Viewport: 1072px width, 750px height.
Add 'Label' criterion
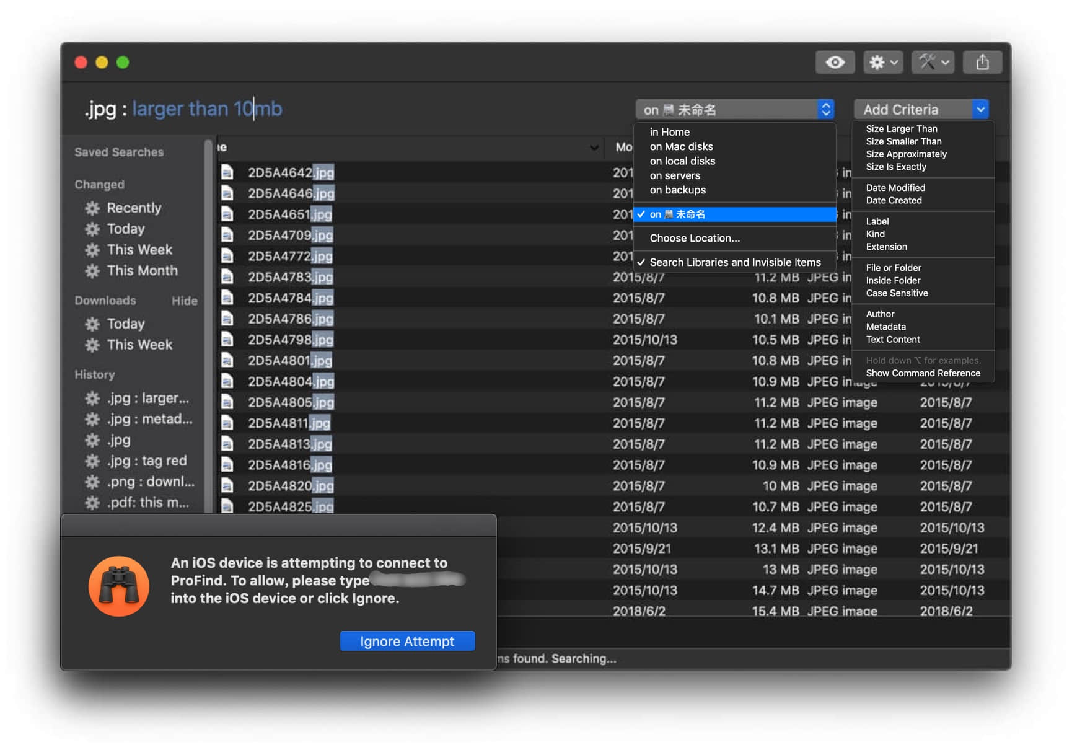click(877, 221)
